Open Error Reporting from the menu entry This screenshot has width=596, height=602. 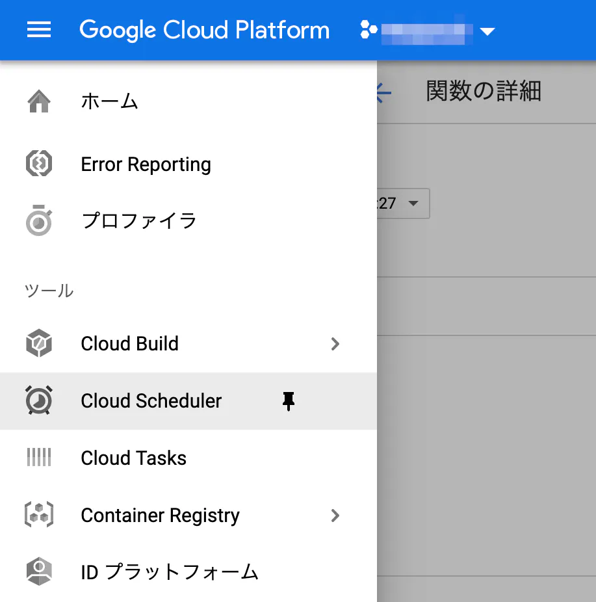point(146,164)
